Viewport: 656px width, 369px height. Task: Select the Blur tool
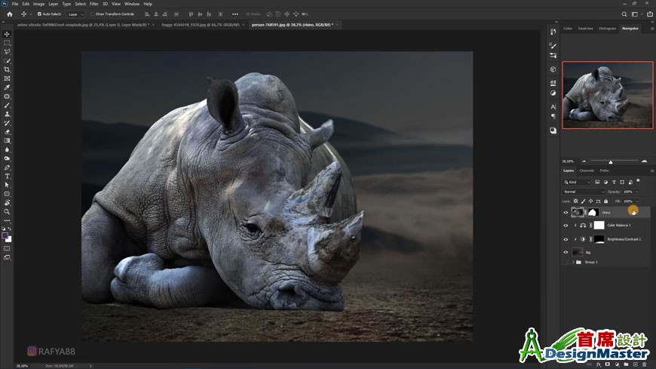point(7,149)
